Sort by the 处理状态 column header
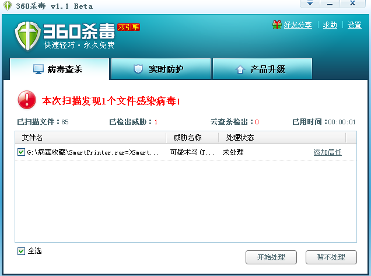Viewport: 371px width, 276px height. pos(282,138)
